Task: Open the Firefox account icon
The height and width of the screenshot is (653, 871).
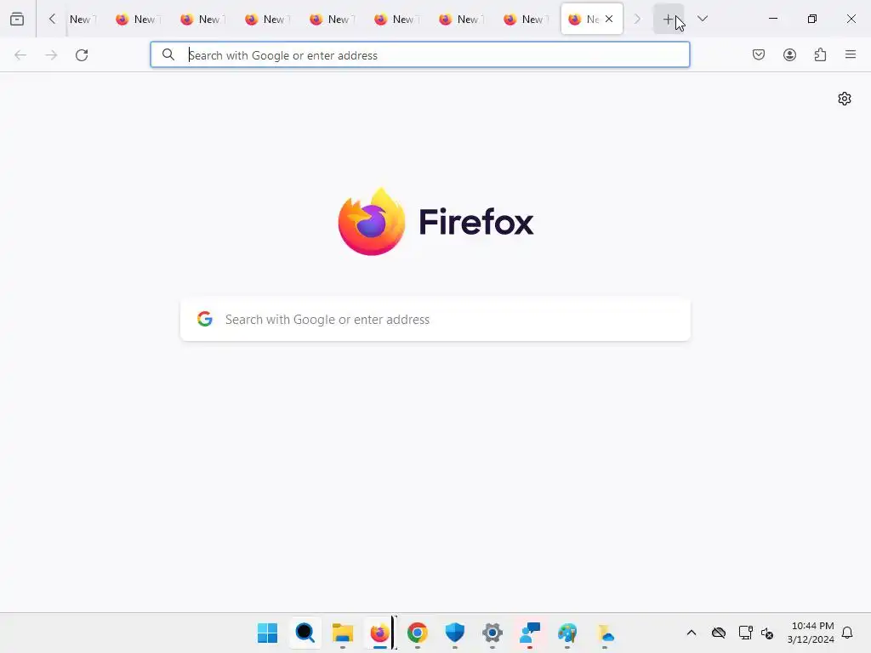Action: 790,54
